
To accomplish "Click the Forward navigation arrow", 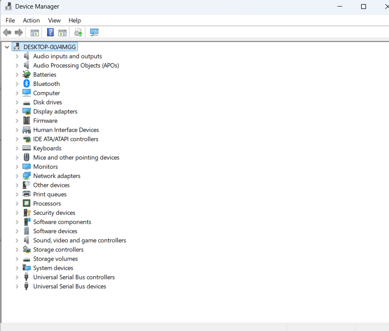I will point(18,32).
